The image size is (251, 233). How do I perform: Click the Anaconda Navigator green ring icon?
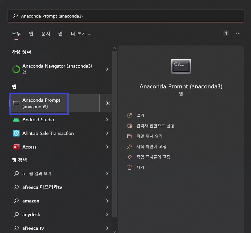coord(16,69)
